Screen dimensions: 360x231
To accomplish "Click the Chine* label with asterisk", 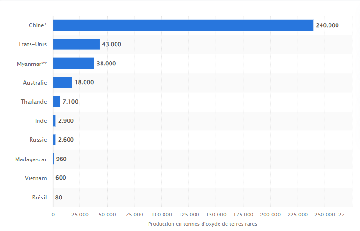I will click(x=37, y=25).
